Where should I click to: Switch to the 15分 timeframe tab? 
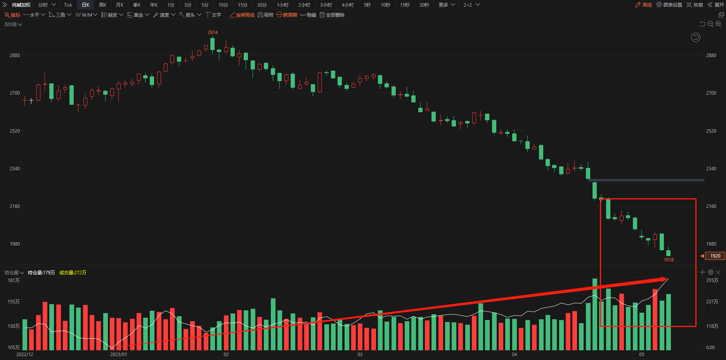(x=243, y=5)
